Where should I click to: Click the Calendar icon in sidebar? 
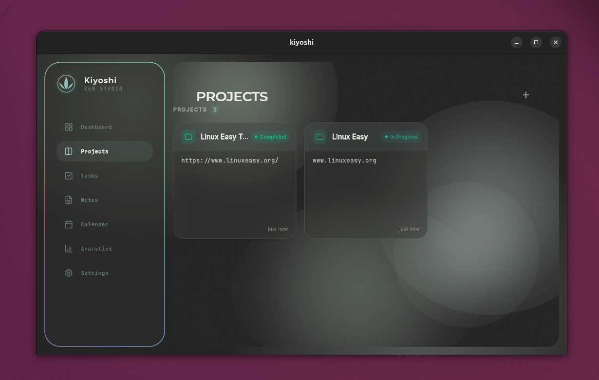point(69,224)
